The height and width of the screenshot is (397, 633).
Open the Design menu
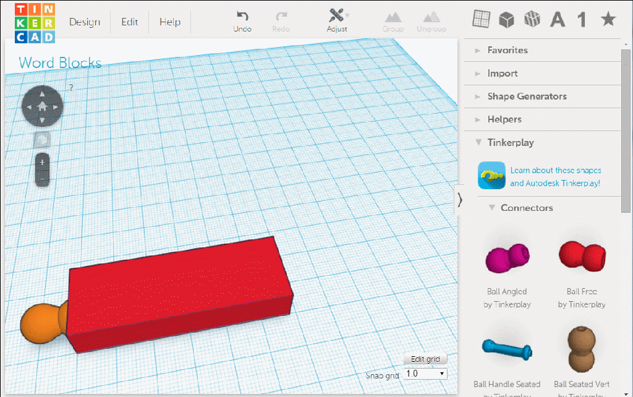(84, 22)
